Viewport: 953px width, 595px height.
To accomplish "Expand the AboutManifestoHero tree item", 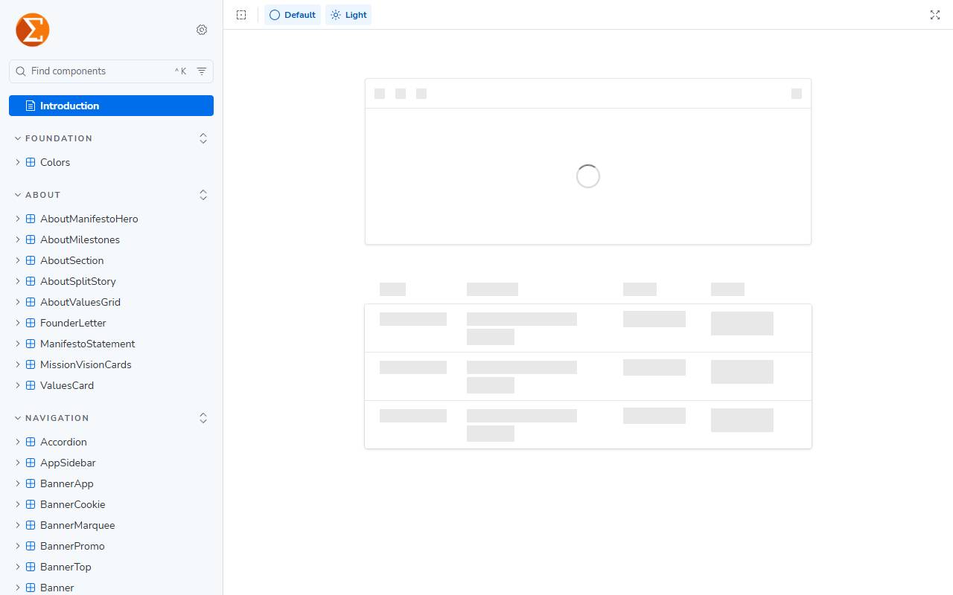I will [18, 219].
